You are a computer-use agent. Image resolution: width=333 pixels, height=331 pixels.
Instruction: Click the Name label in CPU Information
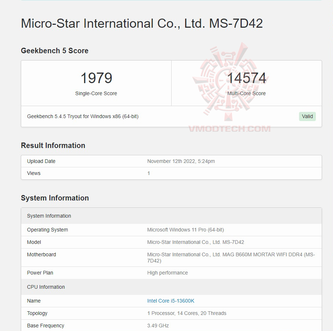point(34,301)
